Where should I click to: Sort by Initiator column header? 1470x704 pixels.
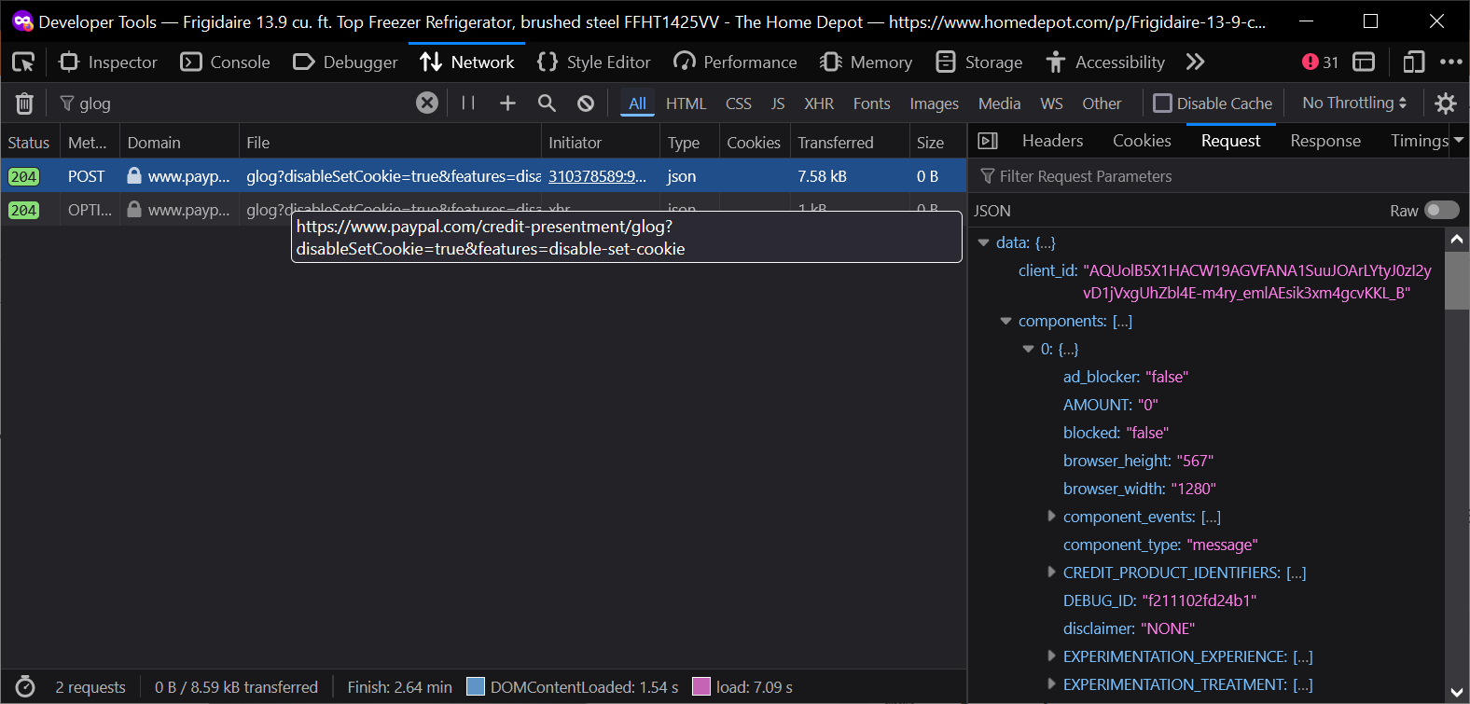click(x=600, y=143)
